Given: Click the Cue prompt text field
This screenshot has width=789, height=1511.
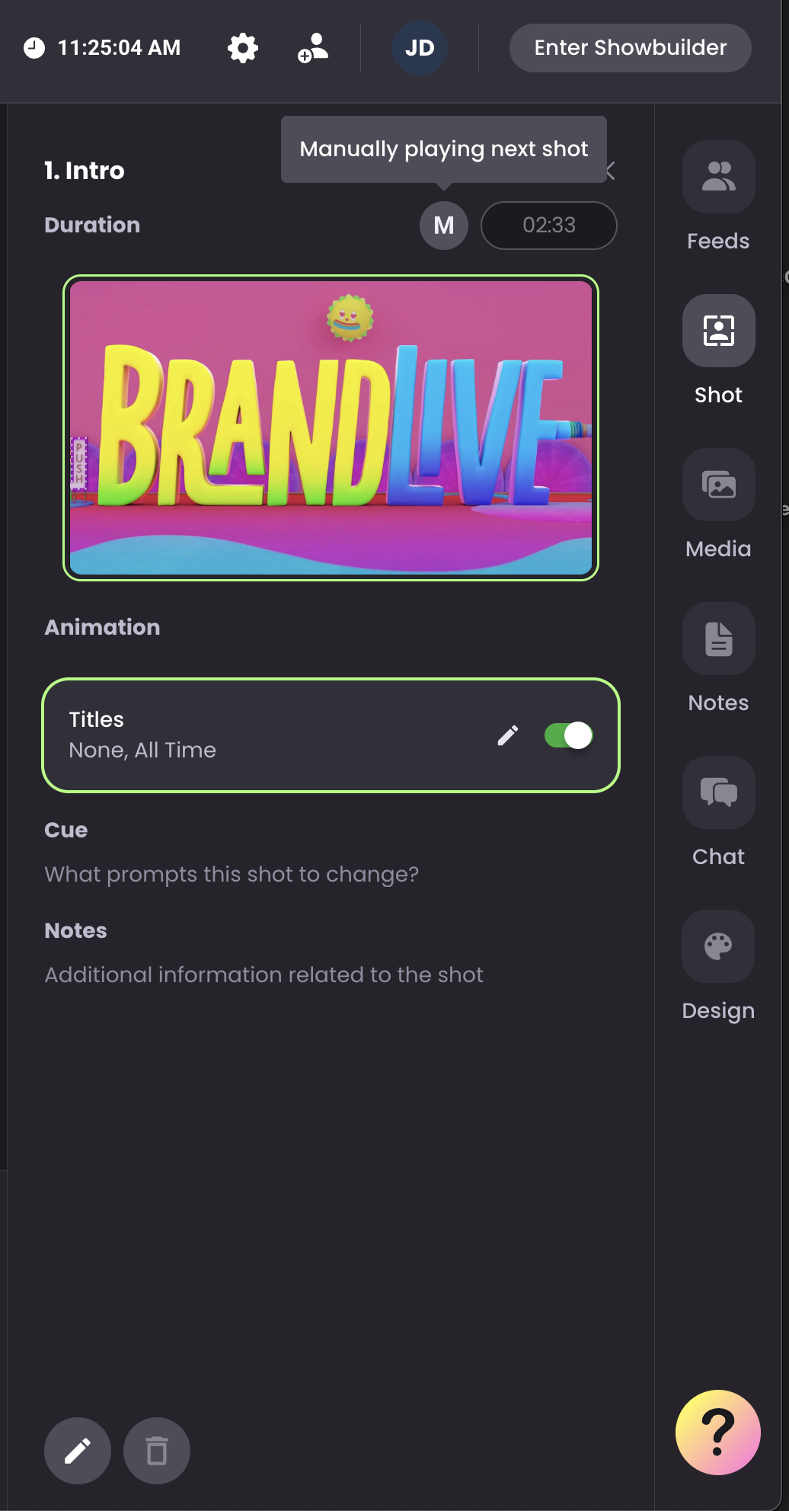Looking at the screenshot, I should 232,874.
